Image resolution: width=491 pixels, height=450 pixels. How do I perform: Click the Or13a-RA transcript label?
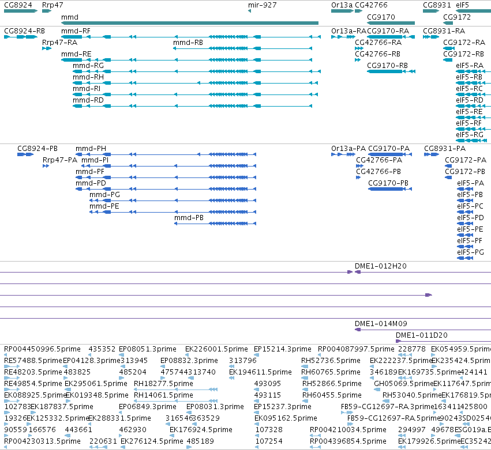pyautogui.click(x=349, y=31)
